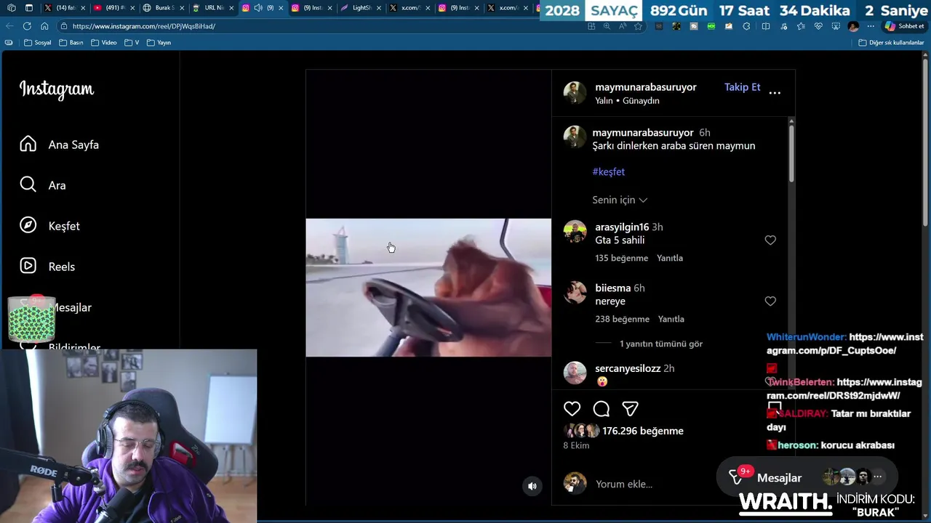
Task: Reply to biiesma via Yanıtla
Action: [671, 319]
